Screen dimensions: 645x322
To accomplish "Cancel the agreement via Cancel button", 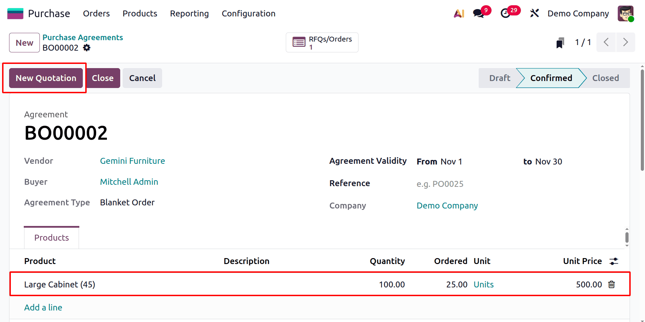I will click(142, 78).
